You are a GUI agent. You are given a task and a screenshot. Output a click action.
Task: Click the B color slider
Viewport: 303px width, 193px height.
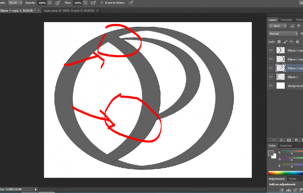tap(293, 165)
